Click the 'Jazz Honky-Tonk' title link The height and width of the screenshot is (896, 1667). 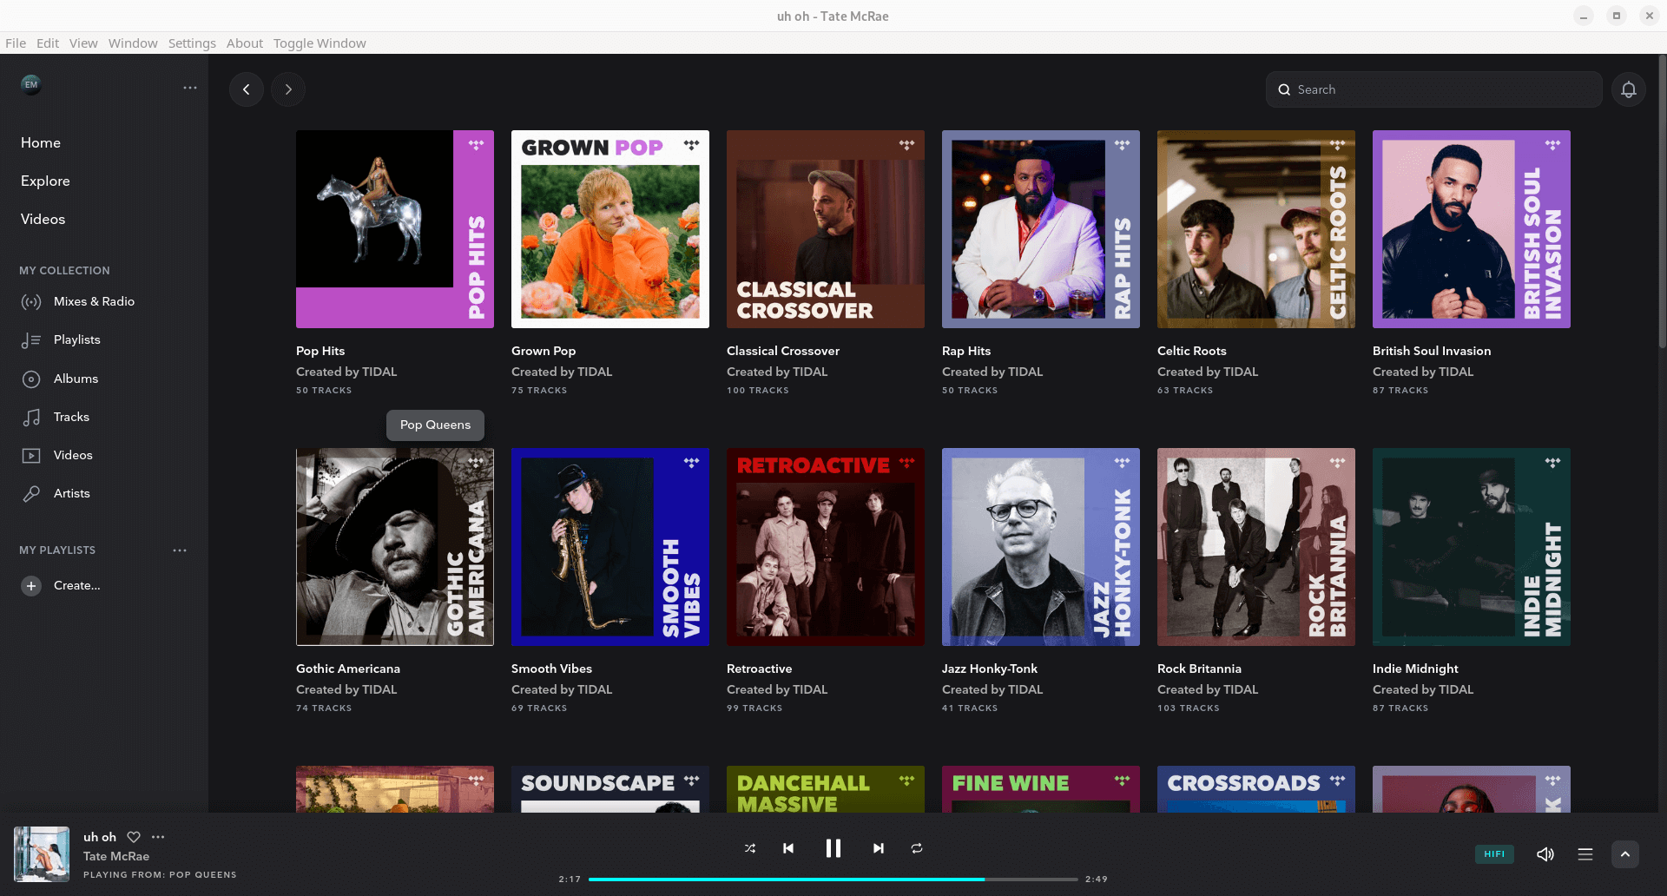(990, 669)
